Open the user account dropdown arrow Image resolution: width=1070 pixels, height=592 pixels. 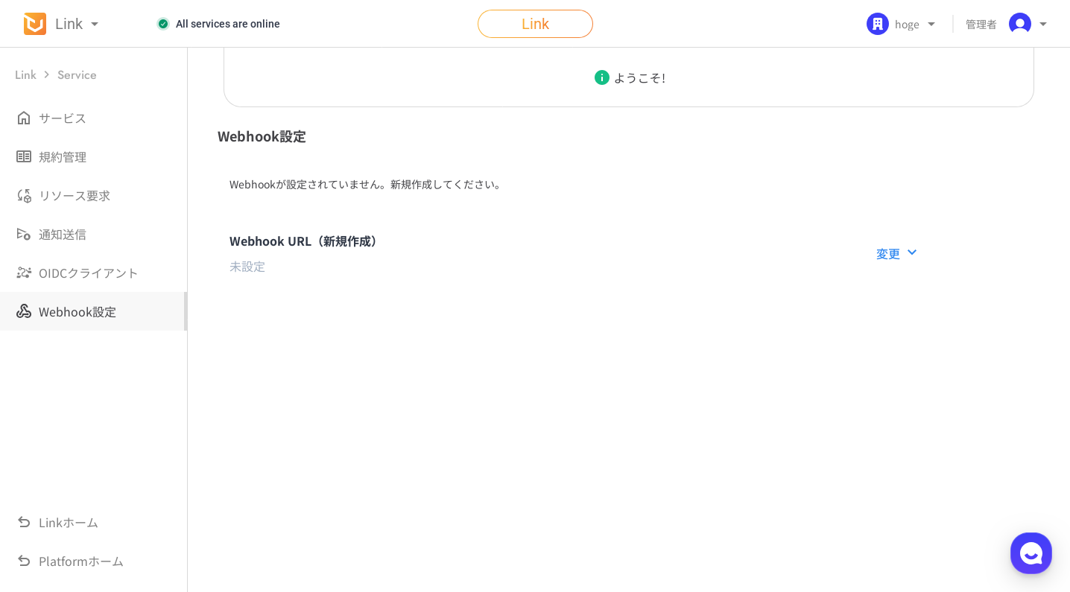pos(1043,24)
